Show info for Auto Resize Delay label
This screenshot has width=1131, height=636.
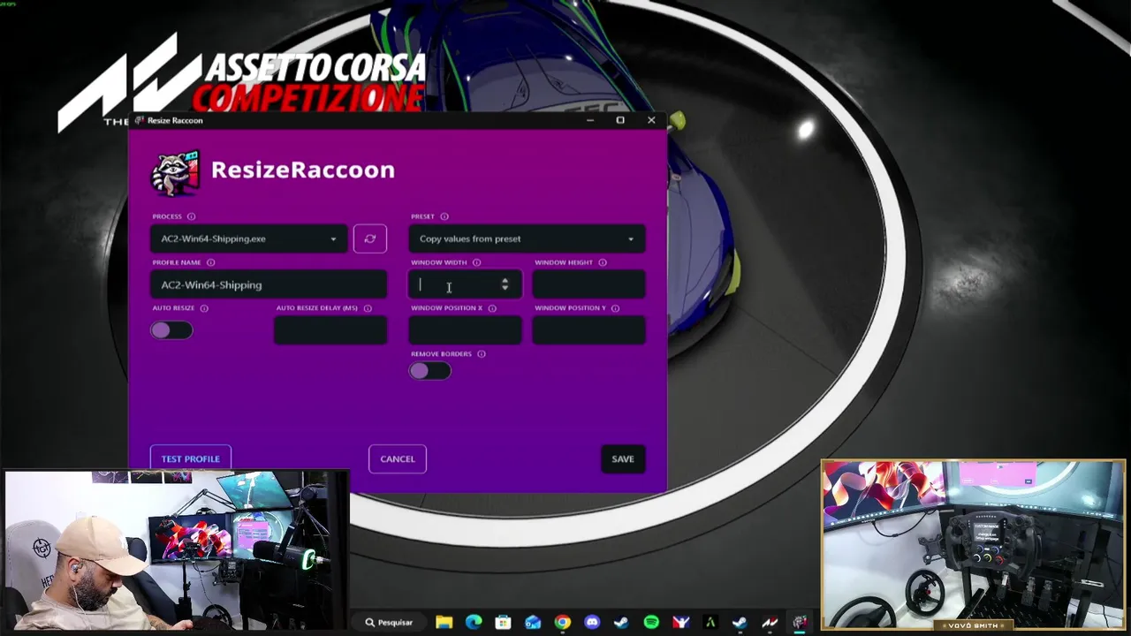click(x=368, y=308)
